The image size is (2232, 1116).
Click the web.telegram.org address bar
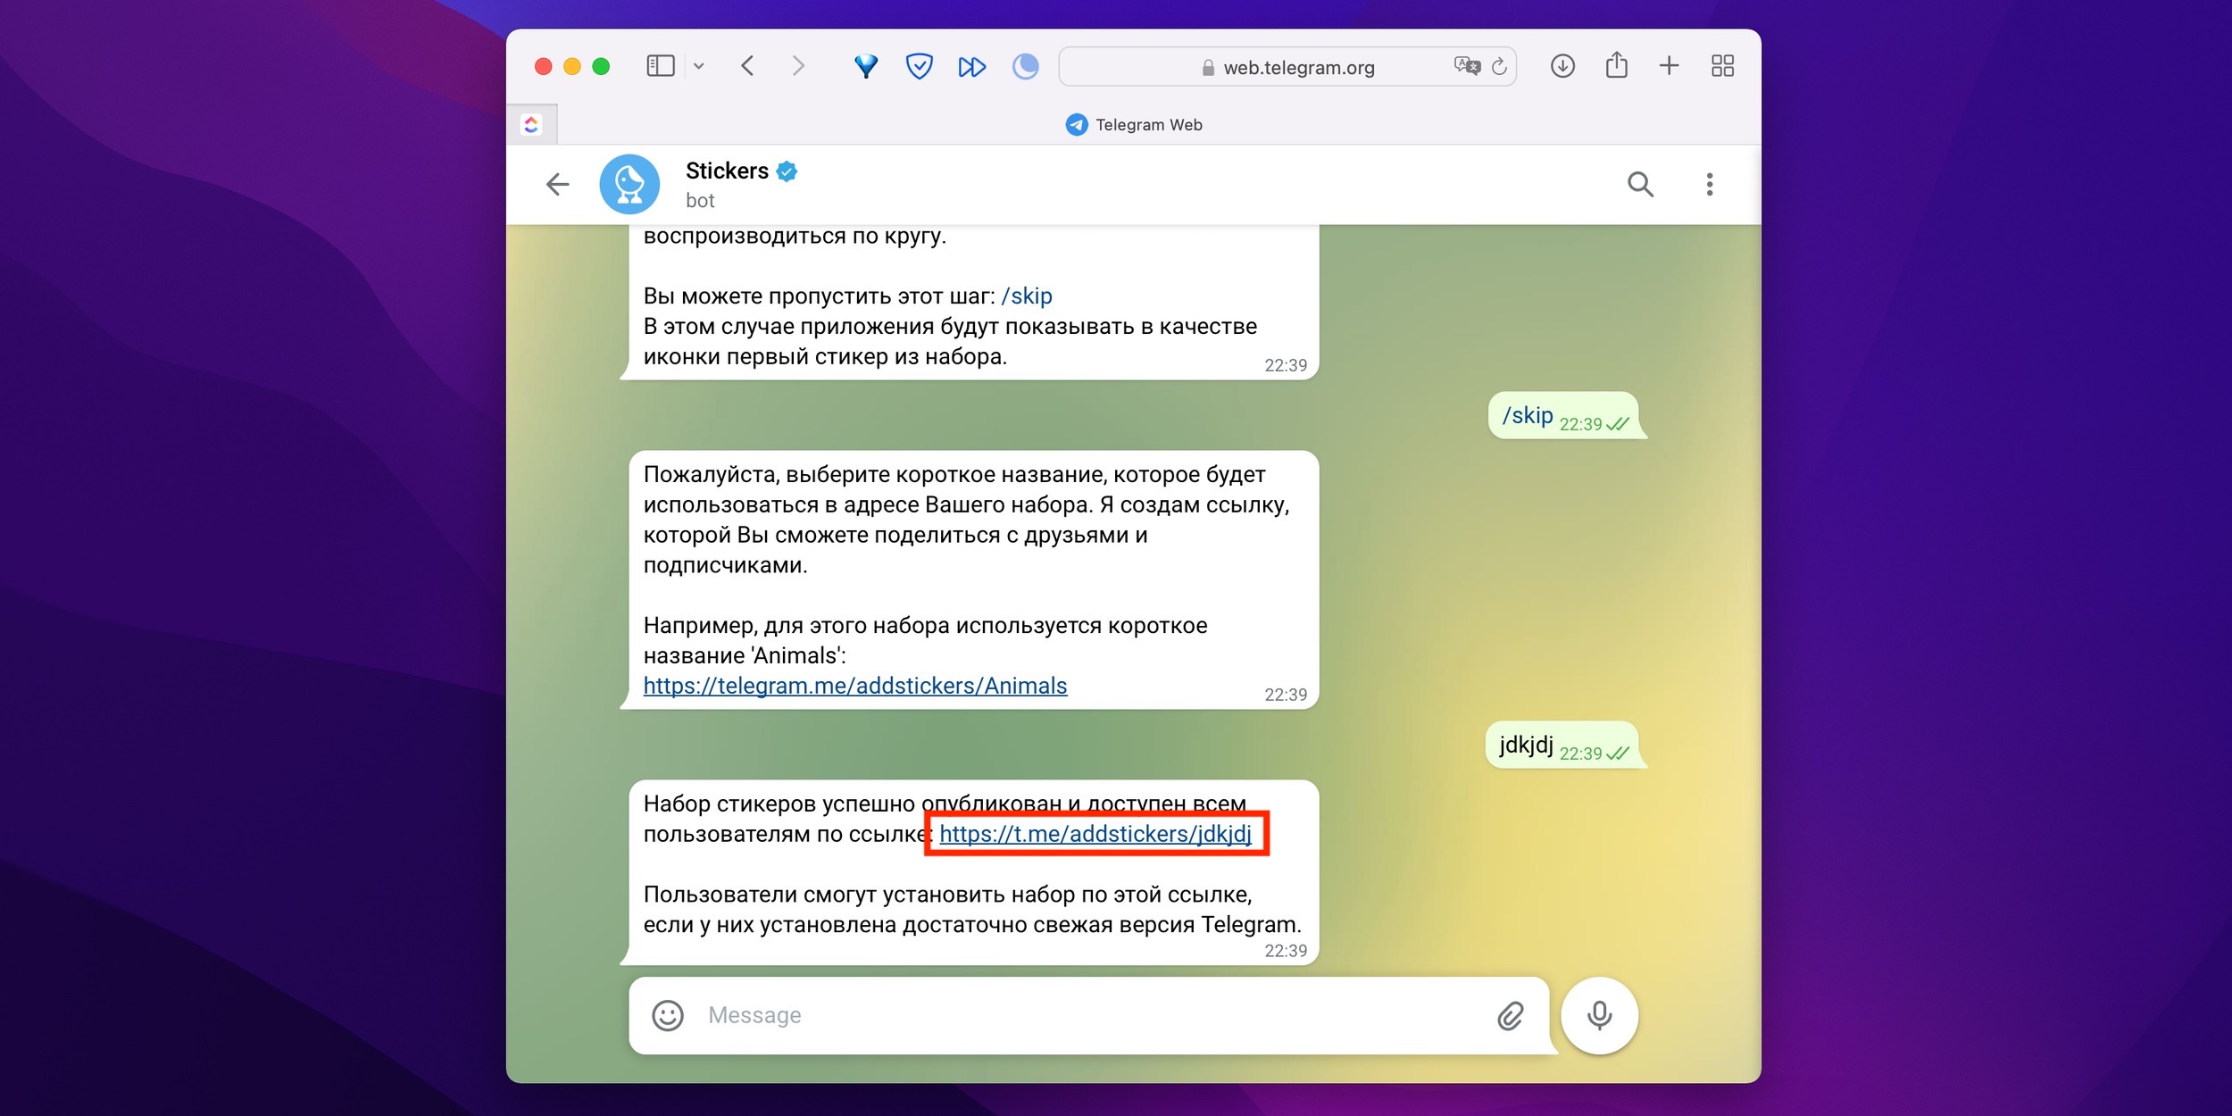pos(1287,67)
